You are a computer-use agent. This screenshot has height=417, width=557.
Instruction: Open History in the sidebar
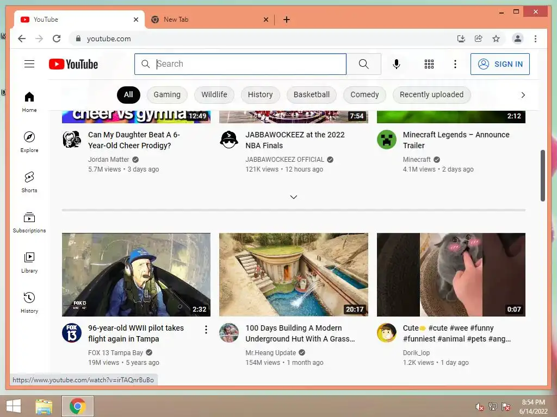click(29, 303)
